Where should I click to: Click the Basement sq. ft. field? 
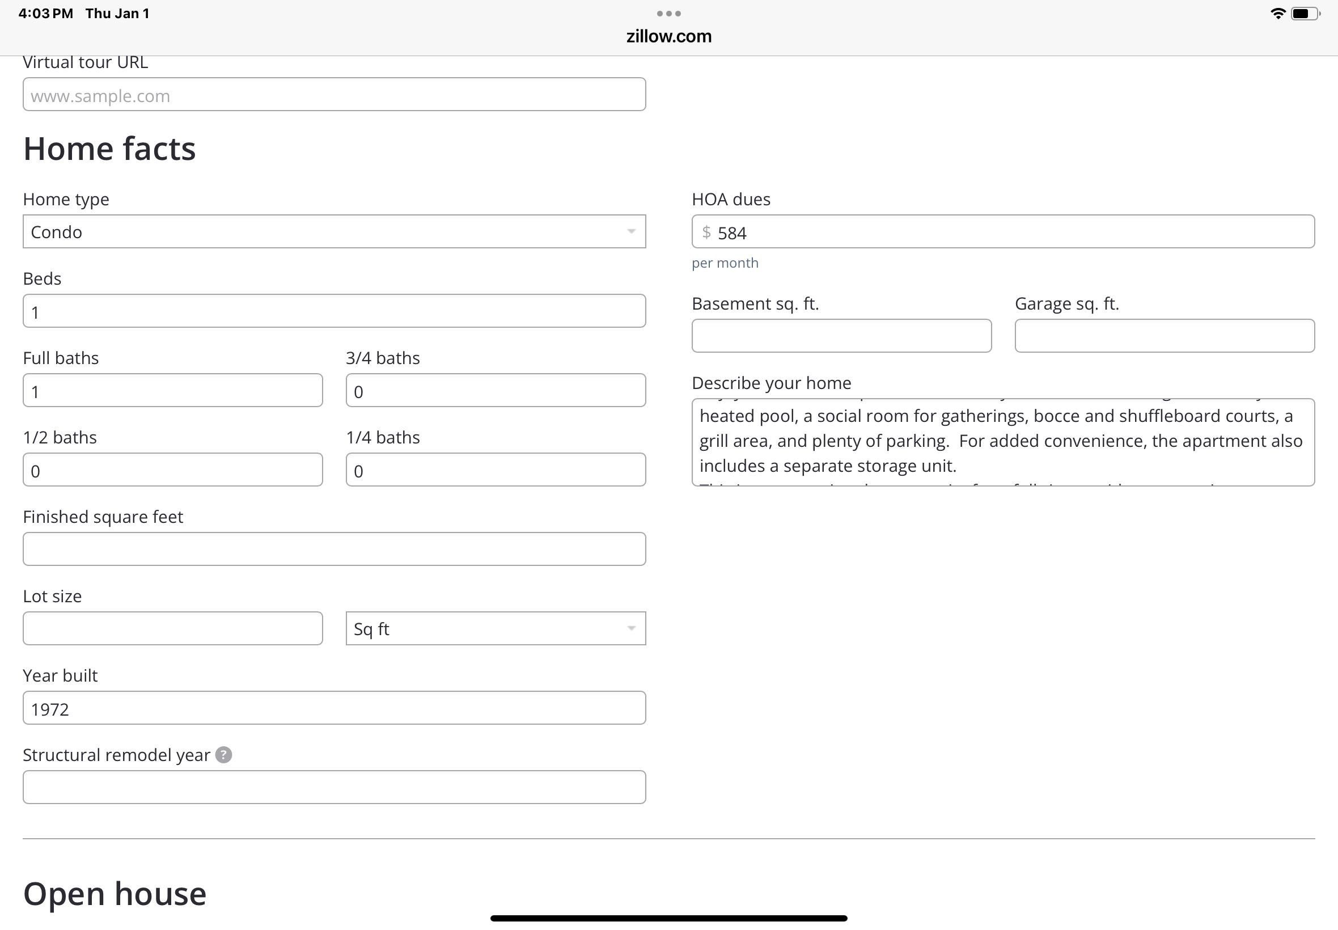tap(841, 336)
